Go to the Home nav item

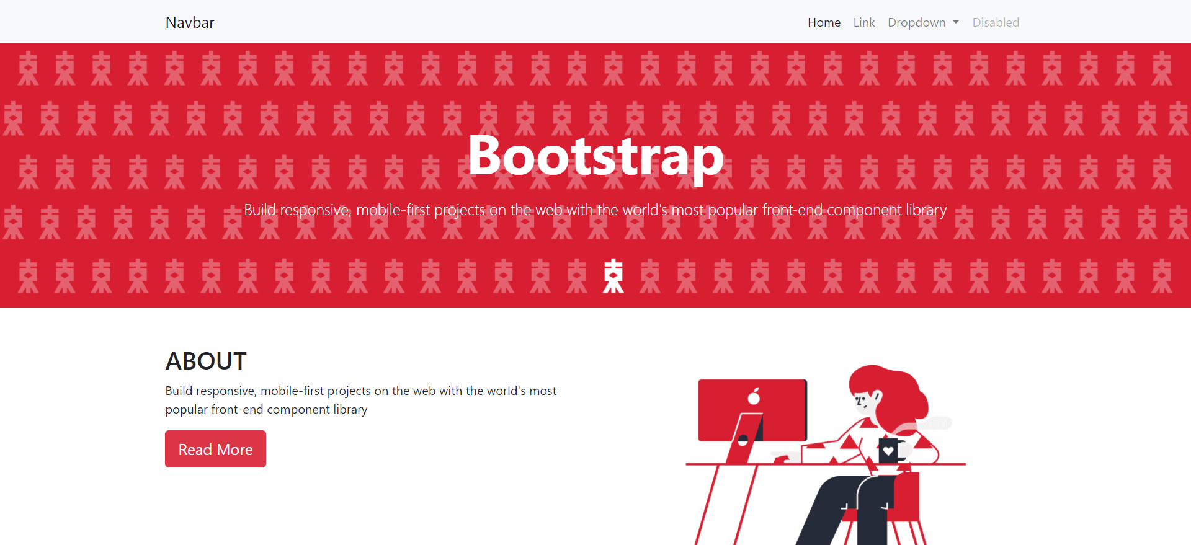(824, 22)
